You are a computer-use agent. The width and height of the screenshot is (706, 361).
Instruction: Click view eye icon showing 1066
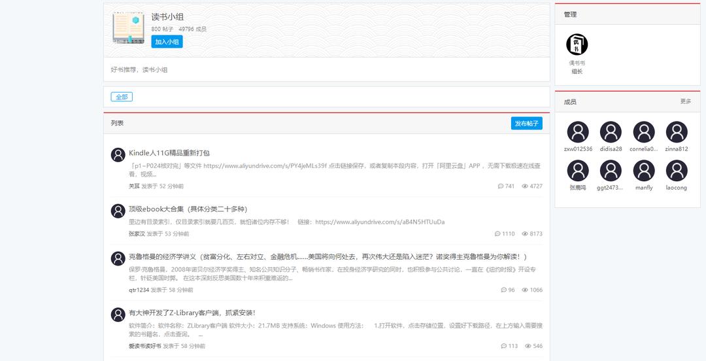[524, 290]
